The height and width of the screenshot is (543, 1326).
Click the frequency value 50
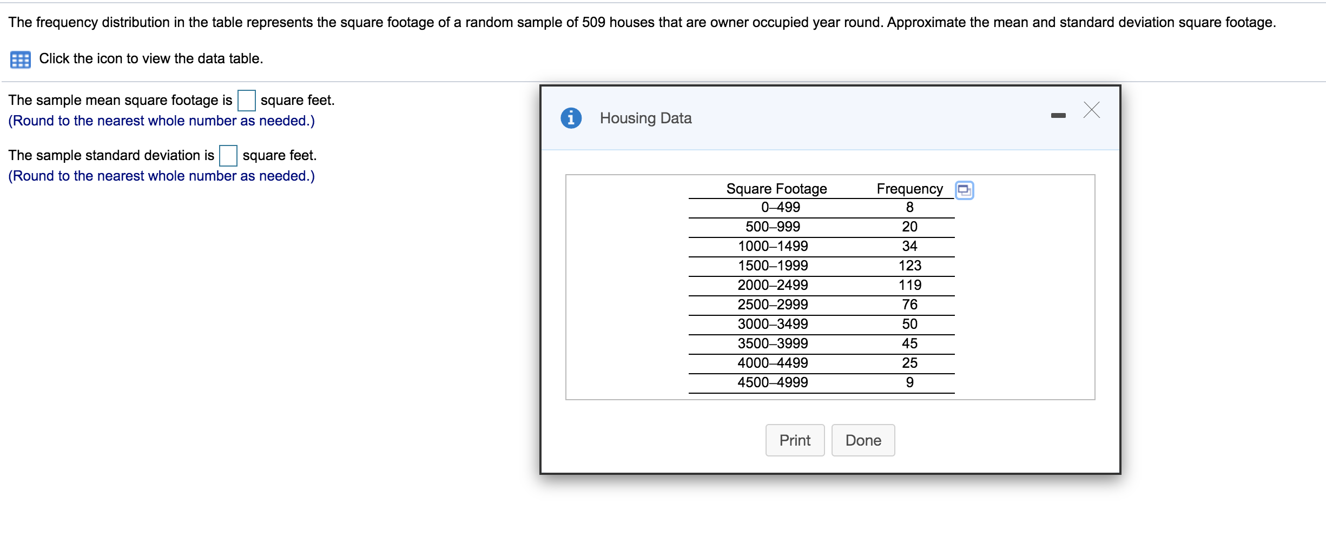tap(910, 324)
